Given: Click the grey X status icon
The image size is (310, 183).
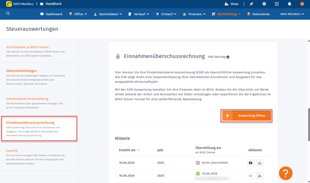Looking at the screenshot, I should [198, 163].
